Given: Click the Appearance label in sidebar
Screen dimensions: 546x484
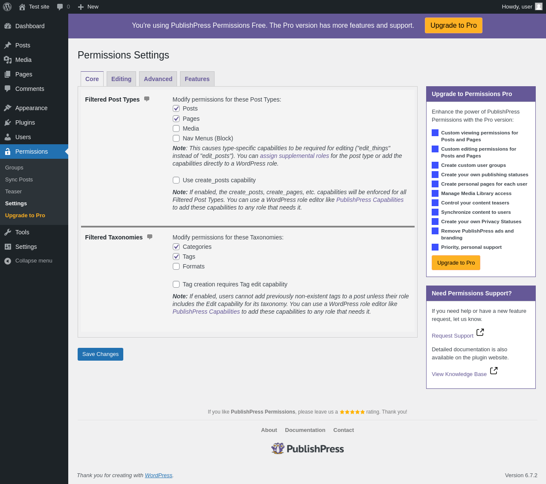Looking at the screenshot, I should (32, 108).
